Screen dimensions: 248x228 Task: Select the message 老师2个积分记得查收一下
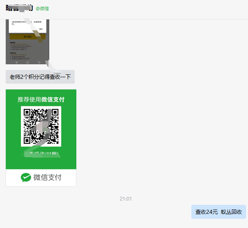(40, 77)
